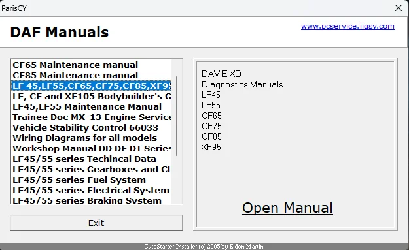Pick Trainee Doc MX-13 Engine Service entry
Viewport: 409px width, 250px height.
point(92,117)
